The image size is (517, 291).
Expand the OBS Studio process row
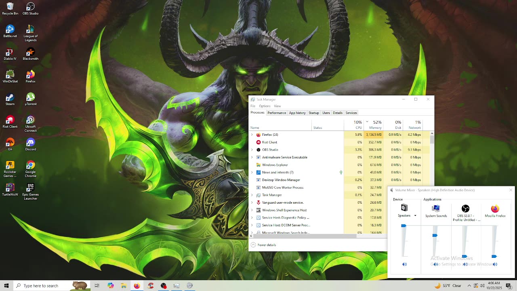(x=252, y=150)
